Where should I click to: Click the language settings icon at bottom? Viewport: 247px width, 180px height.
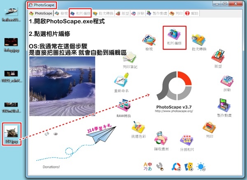pos(148,166)
